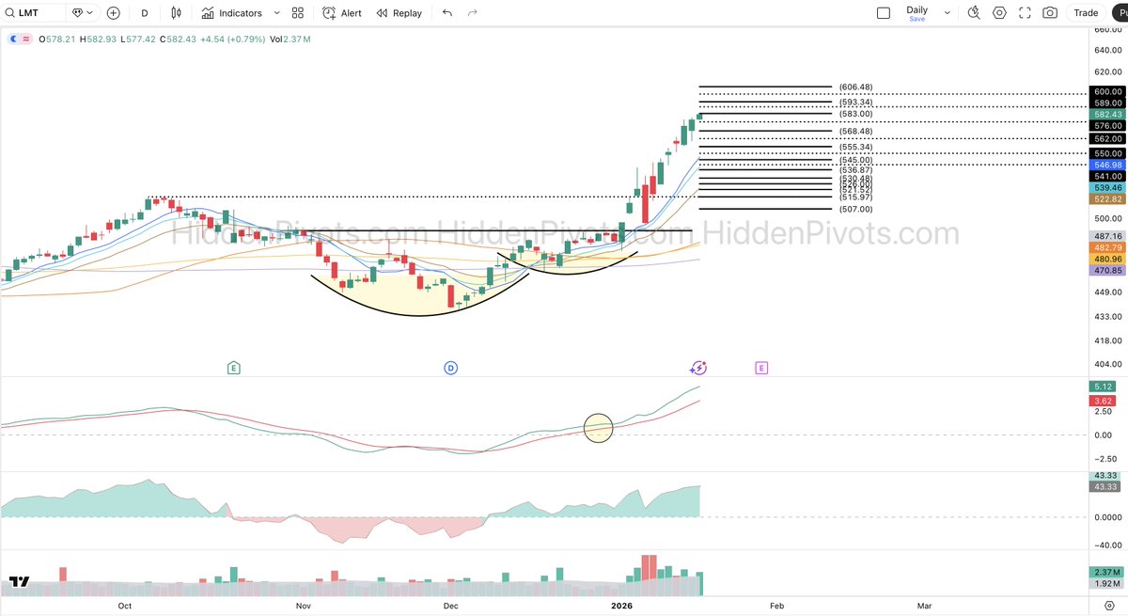
Task: Open indicator templates grid icon
Action: click(x=298, y=13)
